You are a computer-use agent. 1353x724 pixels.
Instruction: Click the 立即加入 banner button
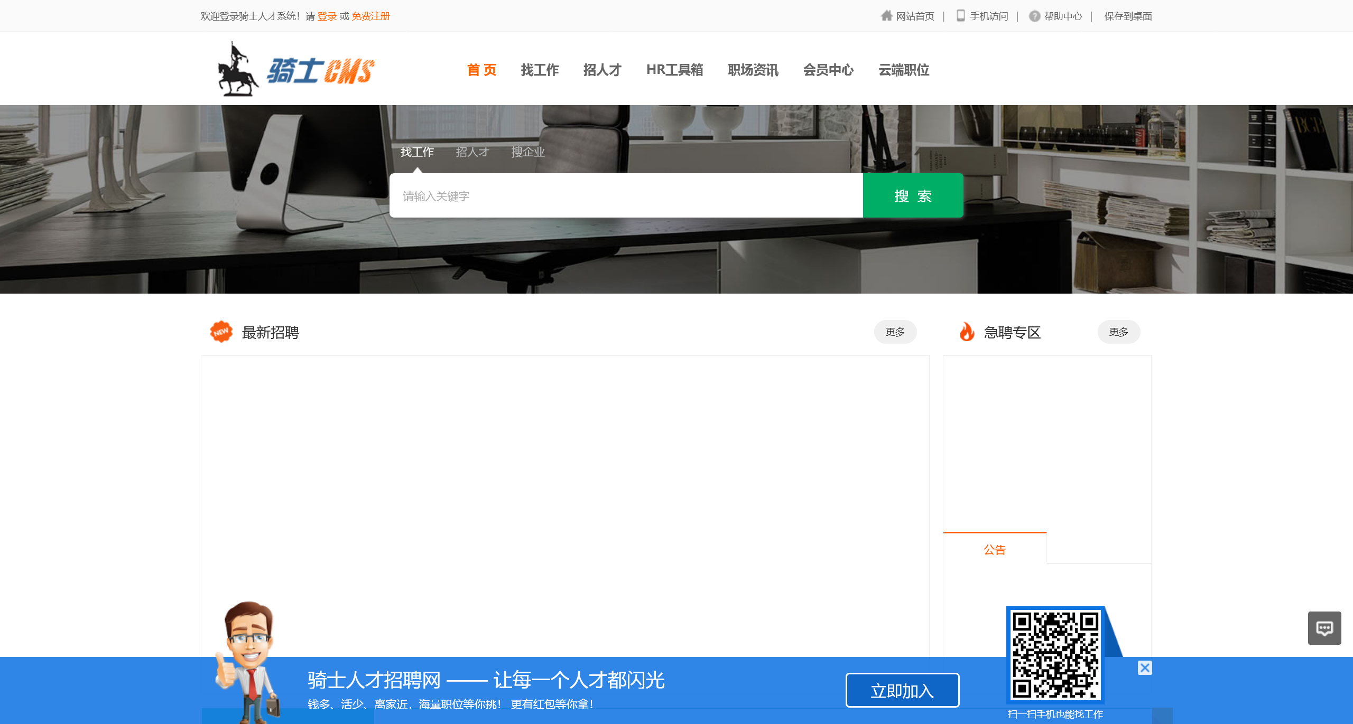(x=902, y=690)
